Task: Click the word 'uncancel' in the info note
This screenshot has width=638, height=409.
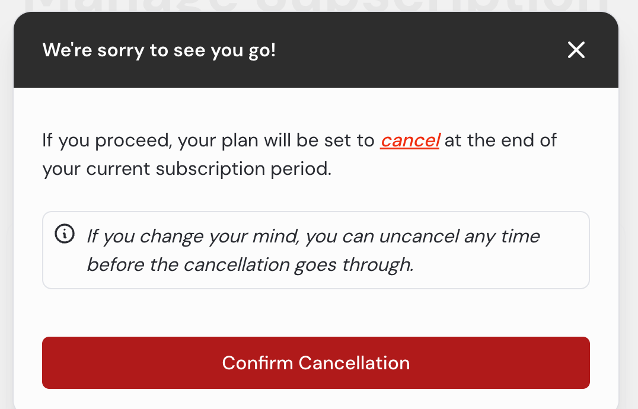Action: pos(419,236)
